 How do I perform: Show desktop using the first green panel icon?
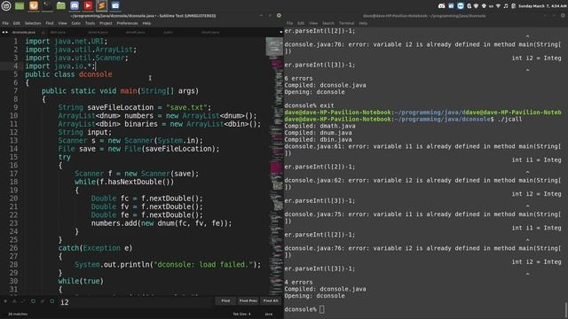tap(20, 5)
